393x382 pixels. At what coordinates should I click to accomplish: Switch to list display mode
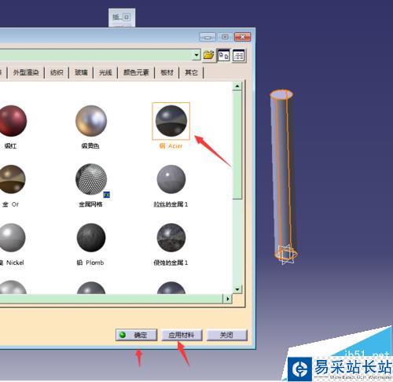pyautogui.click(x=238, y=55)
